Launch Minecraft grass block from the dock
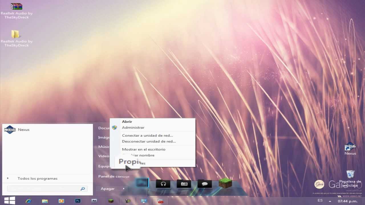This screenshot has height=205, width=365. (x=226, y=183)
